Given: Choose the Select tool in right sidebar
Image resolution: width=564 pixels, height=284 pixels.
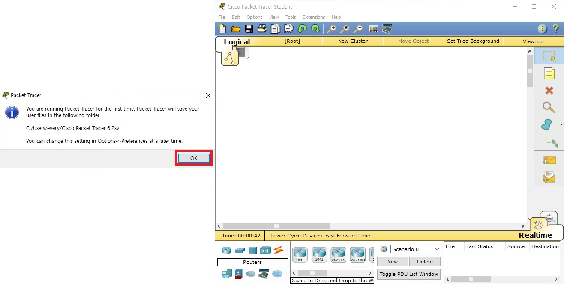Looking at the screenshot, I should (549, 56).
